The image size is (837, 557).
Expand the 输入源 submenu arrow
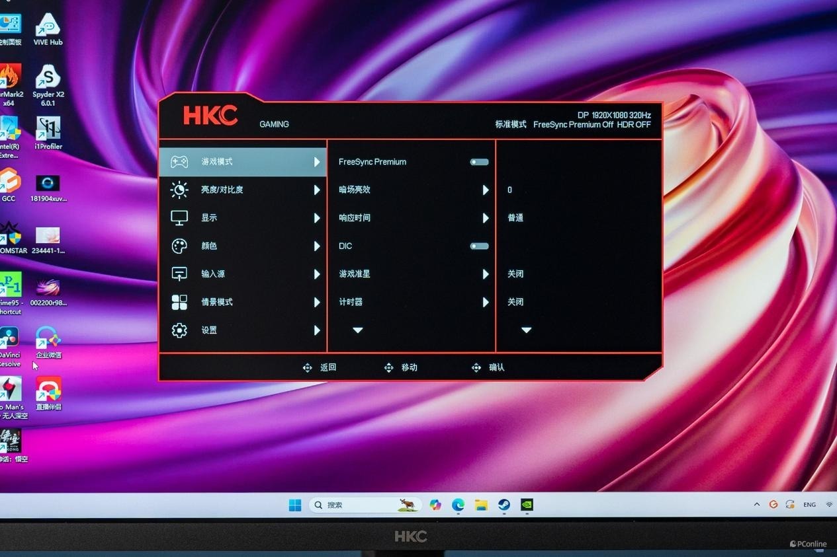(317, 274)
